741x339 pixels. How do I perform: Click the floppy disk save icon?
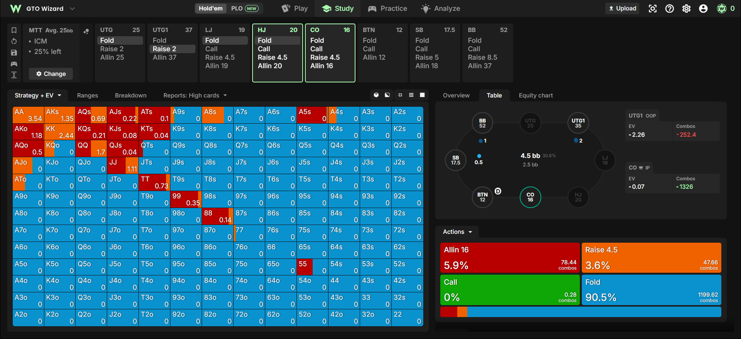[x=14, y=52]
